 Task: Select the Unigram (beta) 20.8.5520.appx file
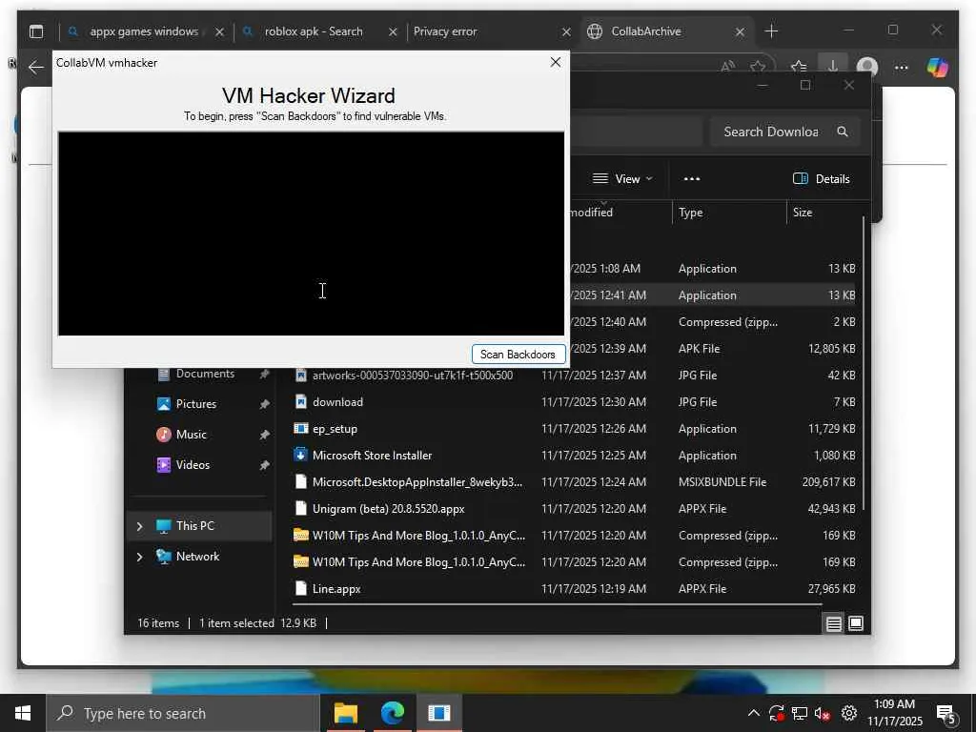coord(573,509)
